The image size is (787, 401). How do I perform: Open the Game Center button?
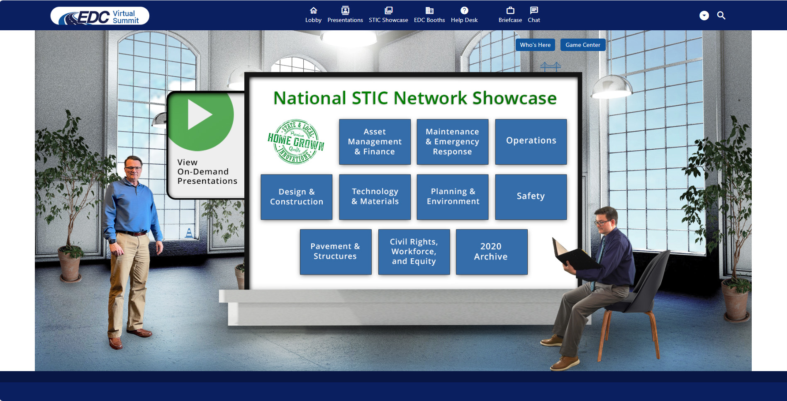click(583, 45)
